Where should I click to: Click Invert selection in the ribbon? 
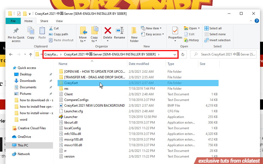pyautogui.click(x=217, y=40)
